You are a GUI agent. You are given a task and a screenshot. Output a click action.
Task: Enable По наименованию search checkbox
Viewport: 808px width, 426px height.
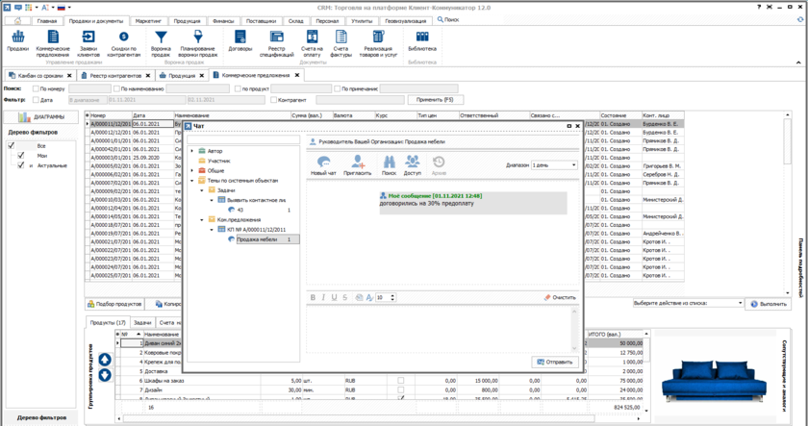tap(117, 88)
